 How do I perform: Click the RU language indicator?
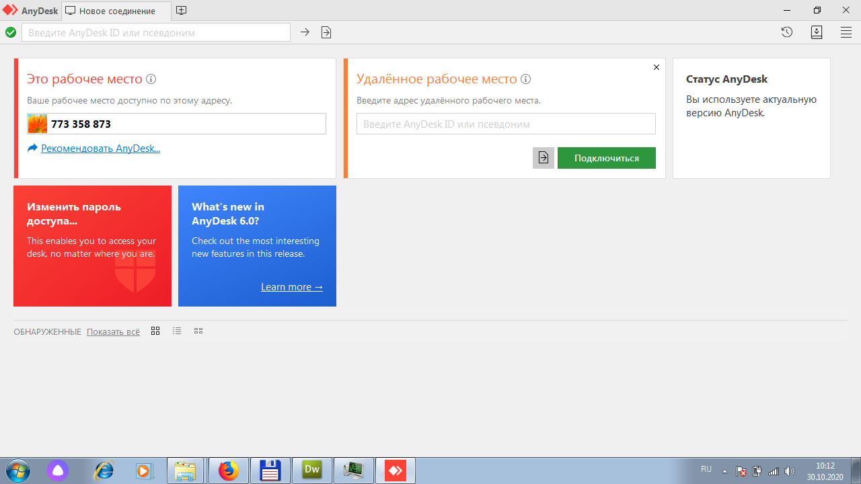pos(706,469)
